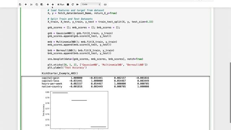
Task: Click the 'hours-per-week' output row label
Action: (52, 83)
